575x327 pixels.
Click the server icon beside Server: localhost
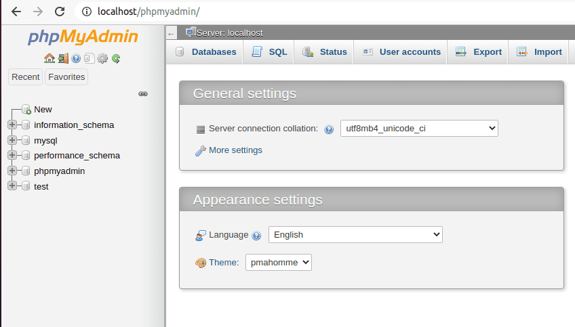191,32
